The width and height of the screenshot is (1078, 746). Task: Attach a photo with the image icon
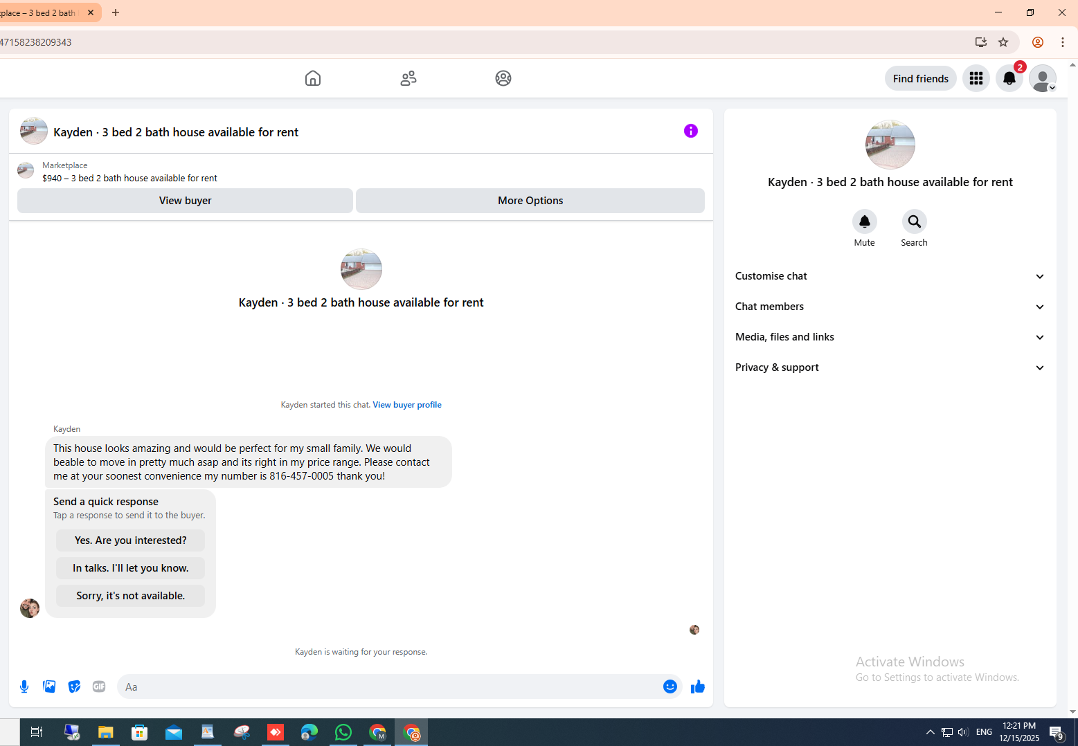tap(49, 686)
